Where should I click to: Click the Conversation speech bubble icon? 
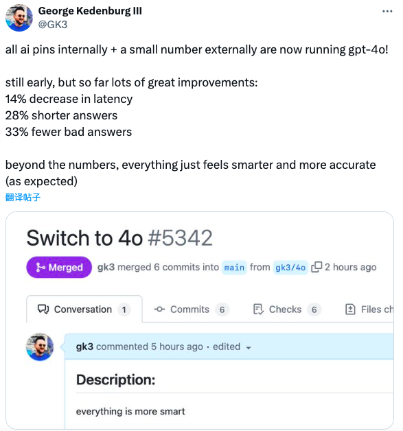click(43, 310)
